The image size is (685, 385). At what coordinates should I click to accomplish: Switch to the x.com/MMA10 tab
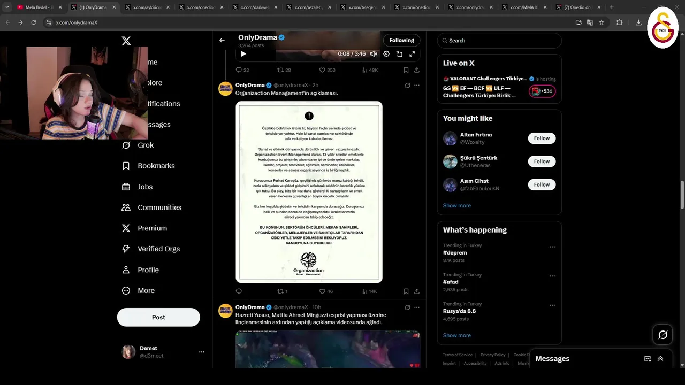(x=523, y=7)
